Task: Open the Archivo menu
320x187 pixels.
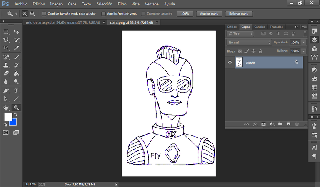Action: click(21, 4)
